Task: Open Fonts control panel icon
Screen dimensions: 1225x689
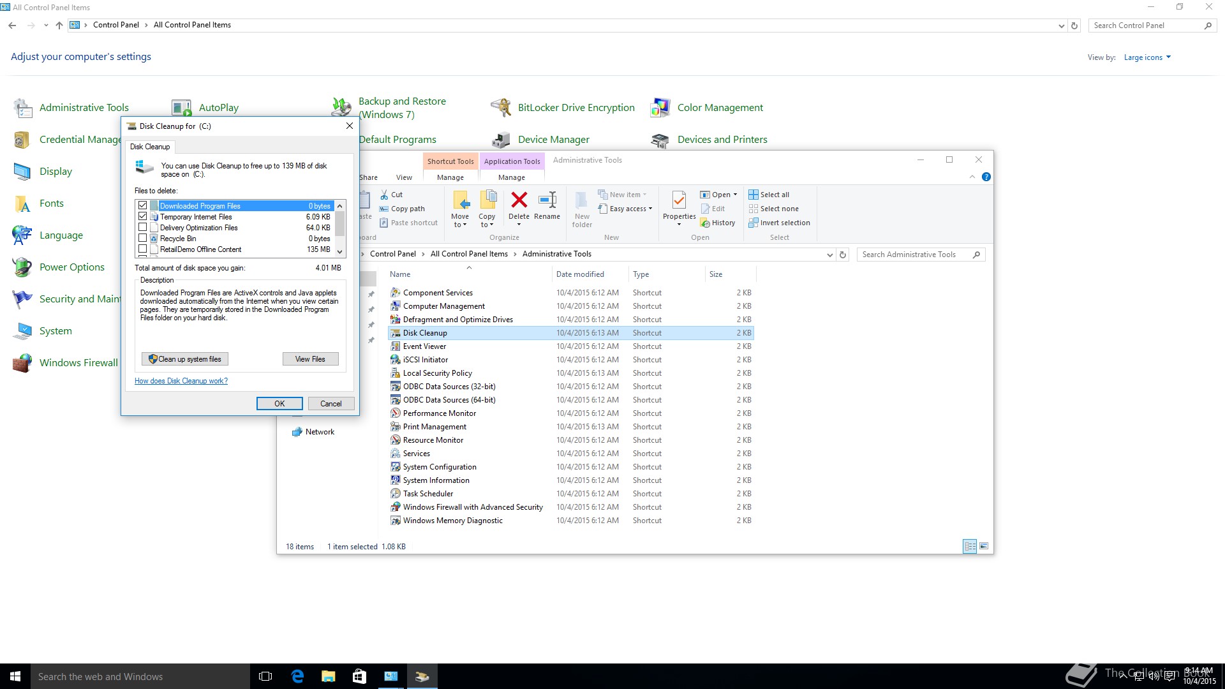Action: coord(22,204)
